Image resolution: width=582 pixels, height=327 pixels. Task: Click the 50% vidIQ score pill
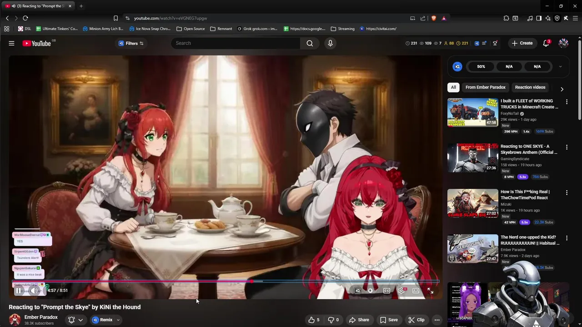coord(481,66)
